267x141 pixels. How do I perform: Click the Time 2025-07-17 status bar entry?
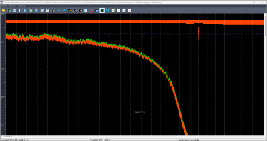pyautogui.click(x=100, y=140)
